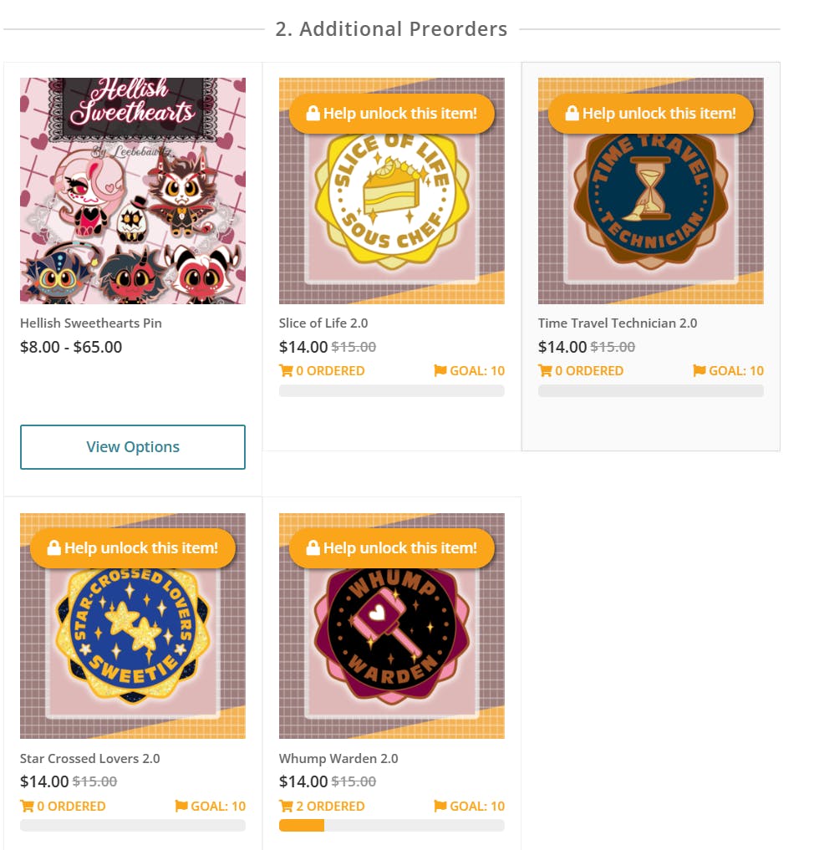Open the Time Travel Technician 2.0 title link
The image size is (819, 850).
[618, 323]
